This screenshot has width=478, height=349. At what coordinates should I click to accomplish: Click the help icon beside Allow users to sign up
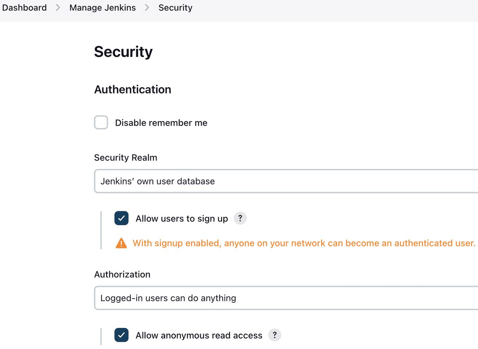pos(240,218)
